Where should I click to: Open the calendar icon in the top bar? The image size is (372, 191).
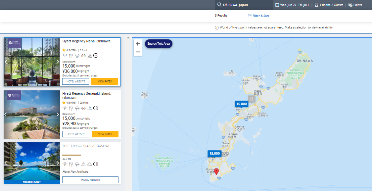pyautogui.click(x=277, y=5)
